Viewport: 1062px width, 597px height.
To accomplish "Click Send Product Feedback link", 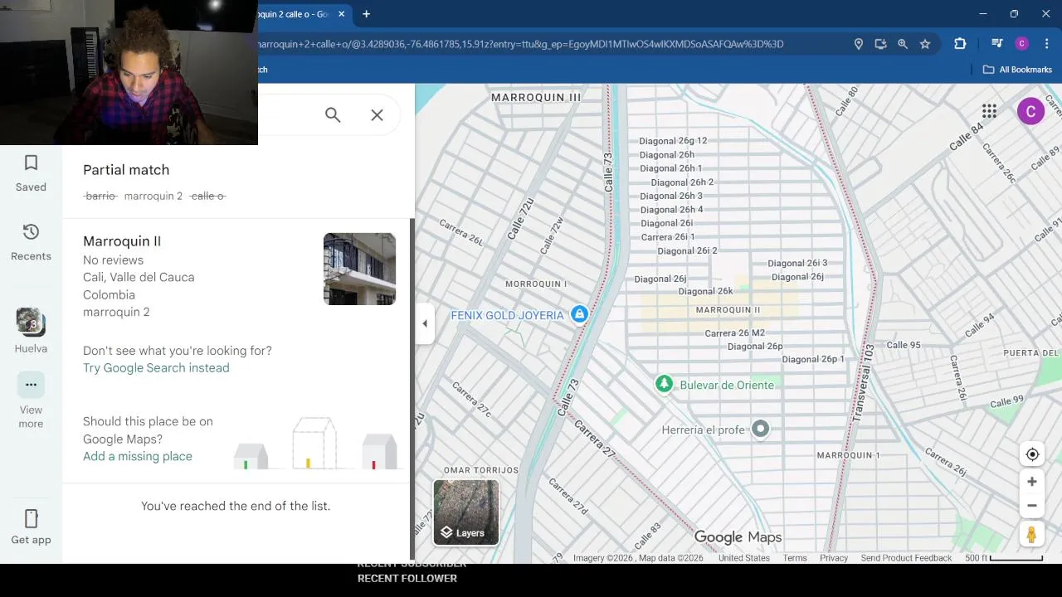I will click(906, 558).
